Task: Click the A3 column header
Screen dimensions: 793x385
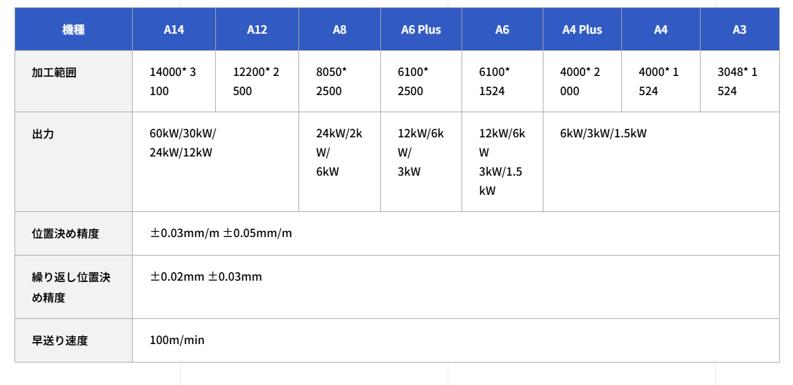Action: [x=740, y=30]
